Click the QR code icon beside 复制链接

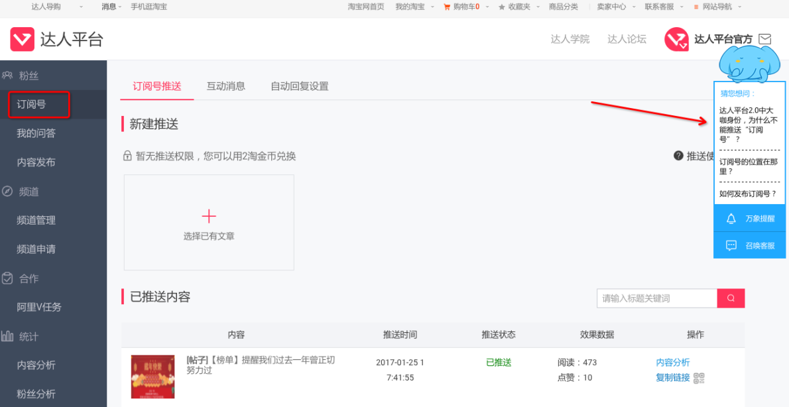pos(699,378)
